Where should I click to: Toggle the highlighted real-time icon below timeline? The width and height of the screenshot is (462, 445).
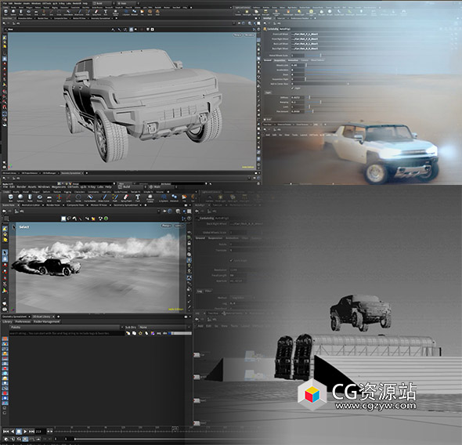25,439
